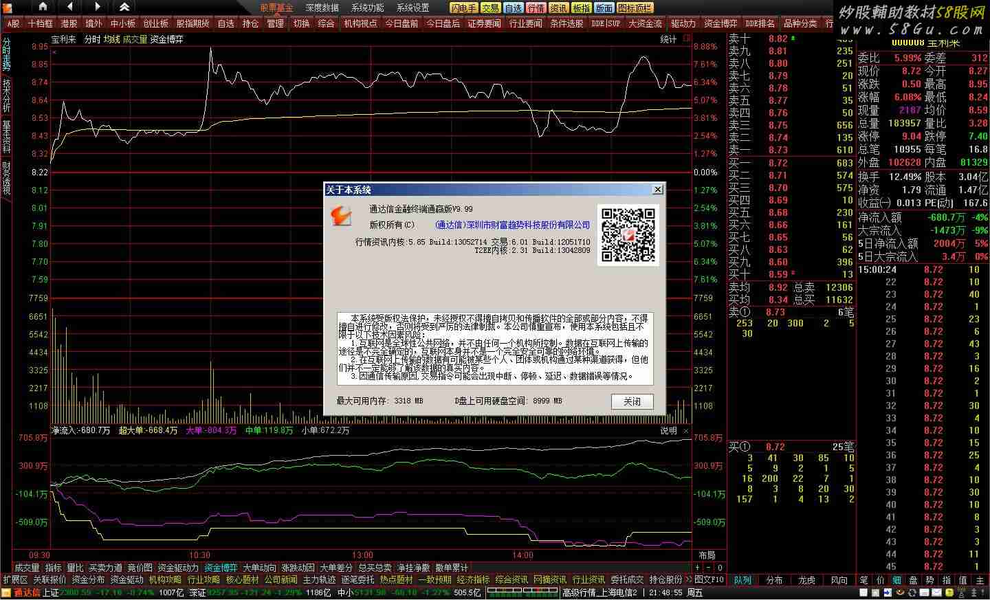Switch the indicator tab to 成交量
The width and height of the screenshot is (990, 600).
(27, 568)
